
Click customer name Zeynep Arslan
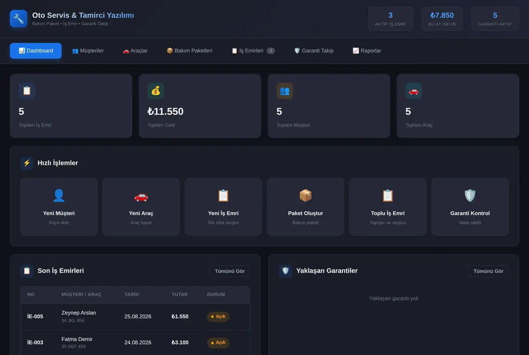click(x=78, y=313)
